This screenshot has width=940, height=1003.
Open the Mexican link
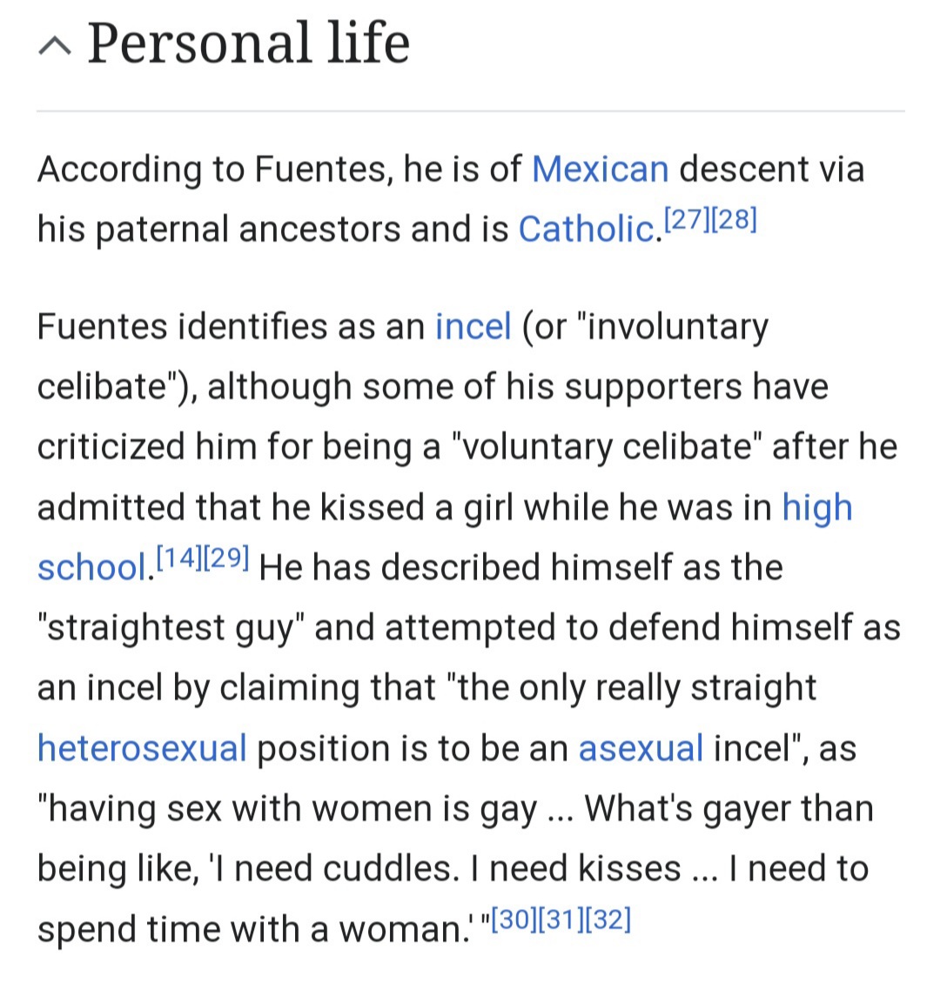tap(601, 170)
